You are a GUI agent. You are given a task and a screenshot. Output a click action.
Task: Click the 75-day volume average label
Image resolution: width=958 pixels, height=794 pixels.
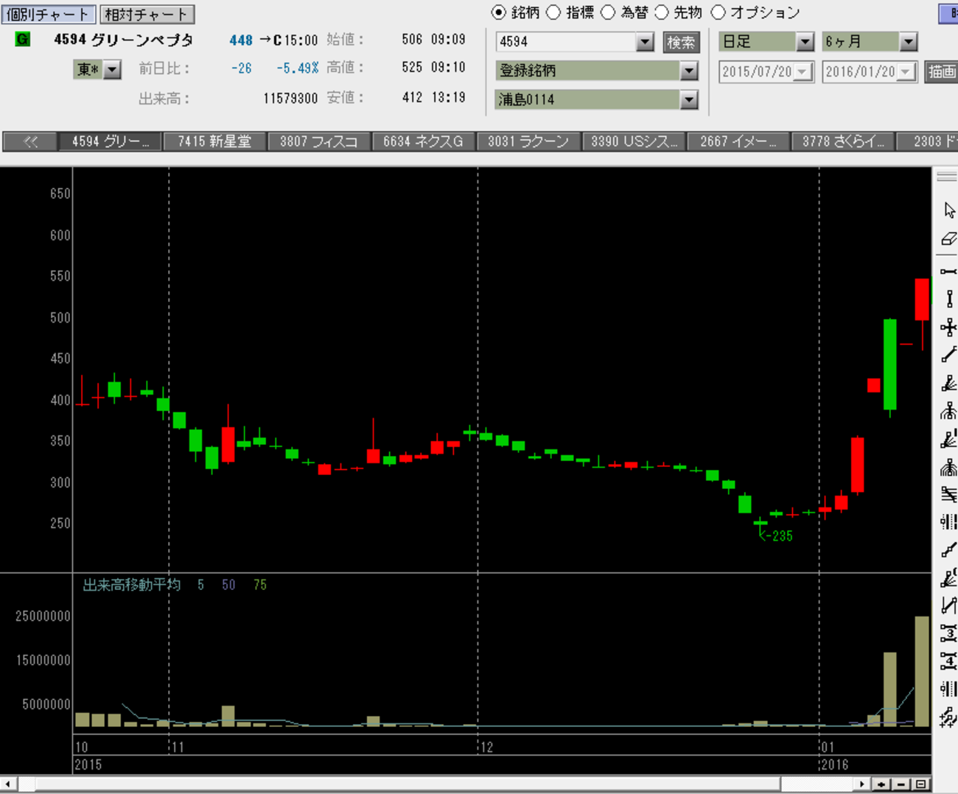pyautogui.click(x=259, y=585)
